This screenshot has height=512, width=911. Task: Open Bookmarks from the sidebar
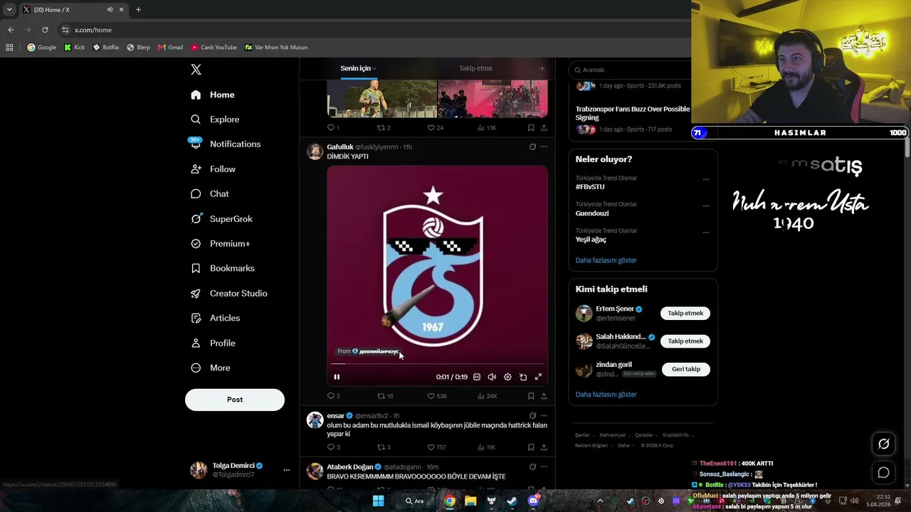click(222, 268)
